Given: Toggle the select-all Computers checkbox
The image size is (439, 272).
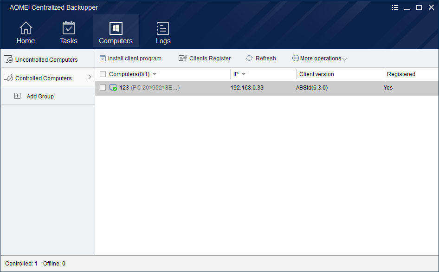Looking at the screenshot, I should [x=103, y=74].
